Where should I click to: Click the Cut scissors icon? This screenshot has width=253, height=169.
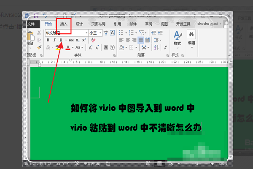pyautogui.click(x=39, y=33)
